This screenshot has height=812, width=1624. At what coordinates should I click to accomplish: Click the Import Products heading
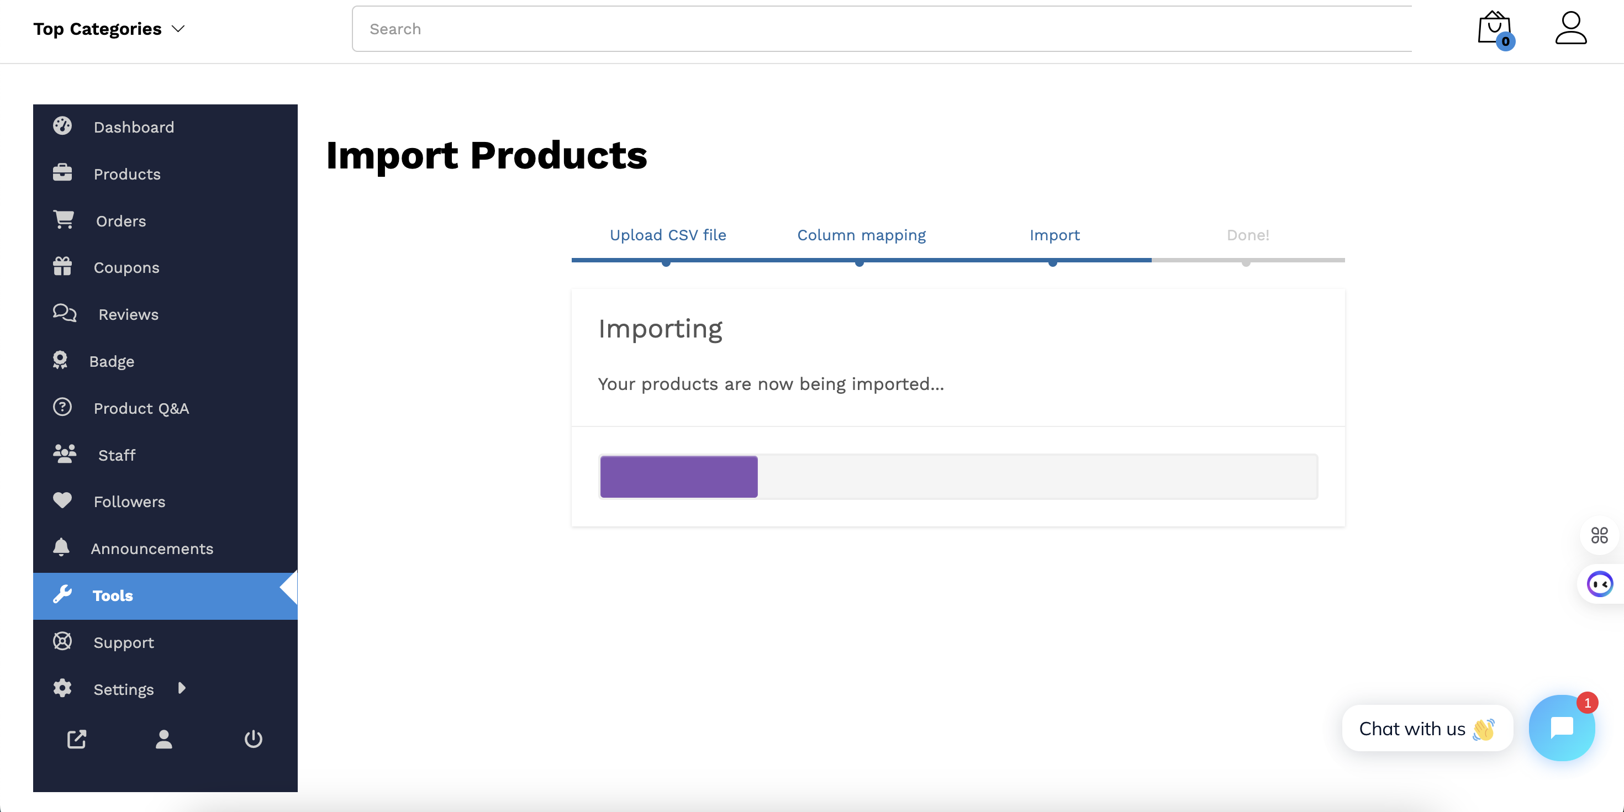tap(487, 155)
